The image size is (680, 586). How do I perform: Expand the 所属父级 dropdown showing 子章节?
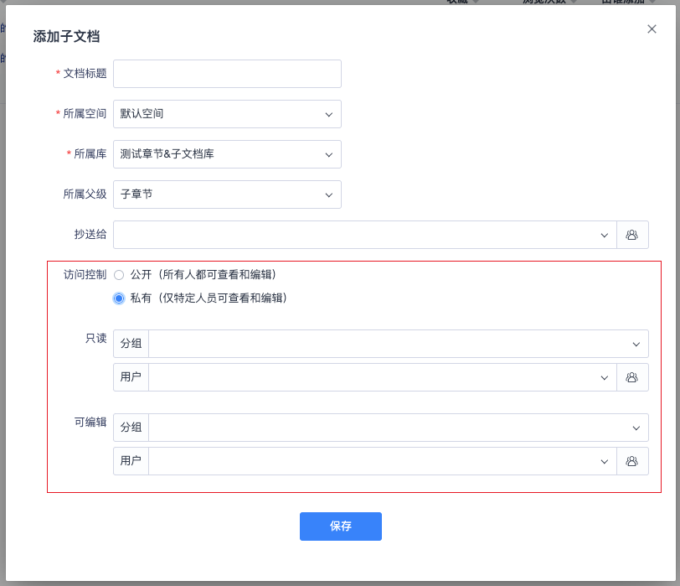[x=227, y=194]
